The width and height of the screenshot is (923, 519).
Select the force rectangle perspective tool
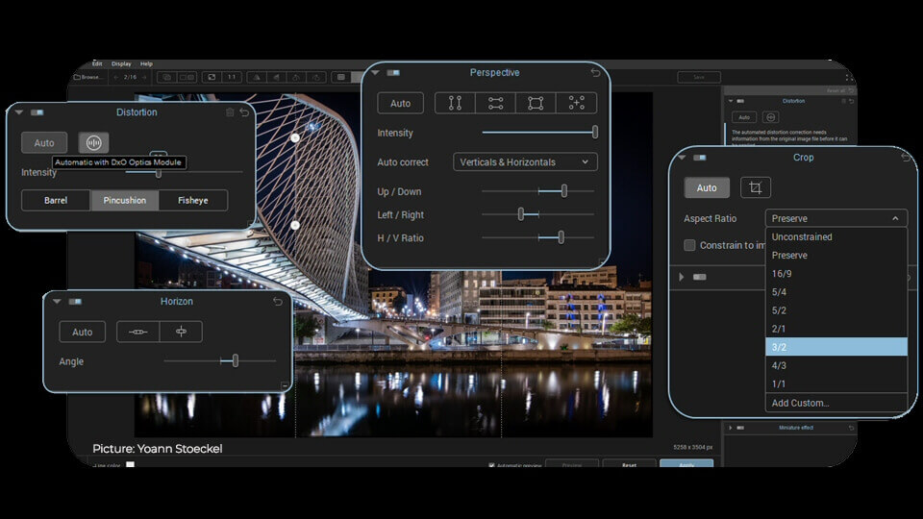click(x=536, y=103)
